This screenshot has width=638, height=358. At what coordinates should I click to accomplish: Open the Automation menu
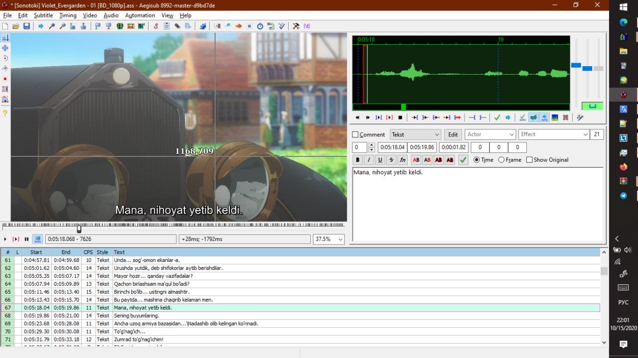[140, 15]
